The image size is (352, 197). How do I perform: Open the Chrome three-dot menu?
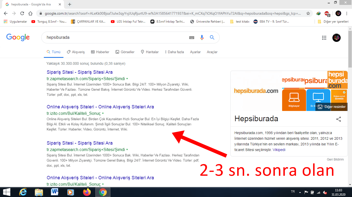point(346,13)
